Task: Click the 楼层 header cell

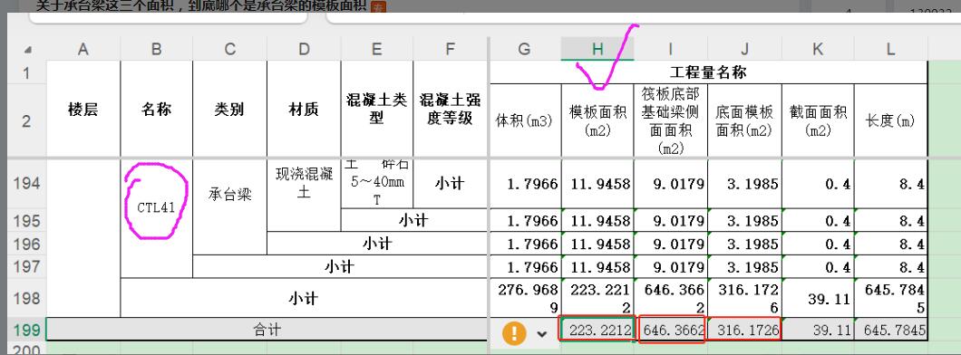Action: 83,110
